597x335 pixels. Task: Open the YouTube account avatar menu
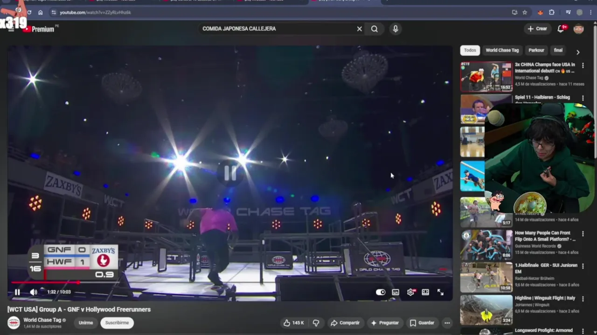(x=579, y=29)
